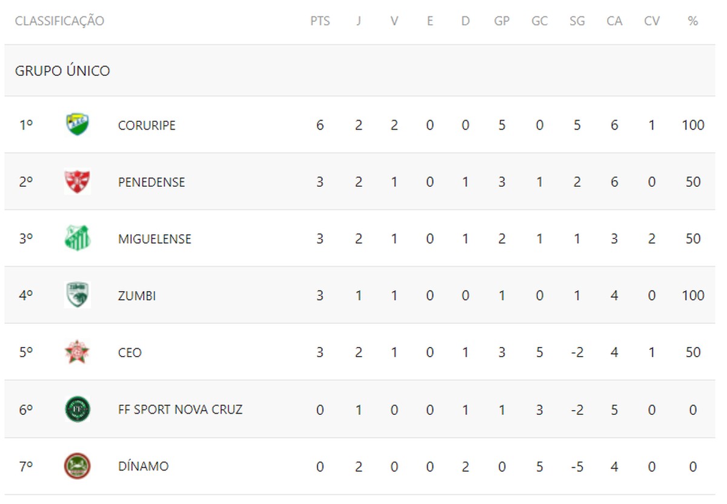Click the CLASSIFICAÇÃO header label
This screenshot has width=727, height=504.
[59, 21]
